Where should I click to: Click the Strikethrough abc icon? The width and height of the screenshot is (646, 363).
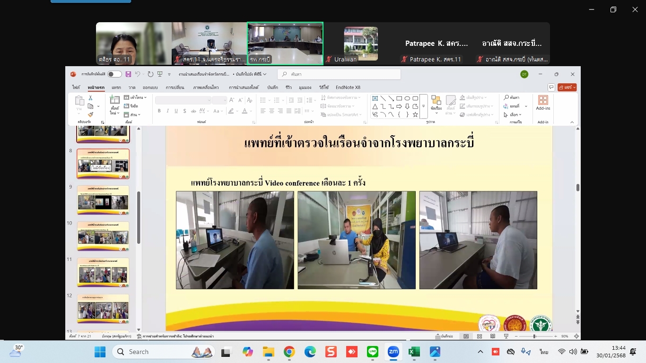(x=193, y=111)
